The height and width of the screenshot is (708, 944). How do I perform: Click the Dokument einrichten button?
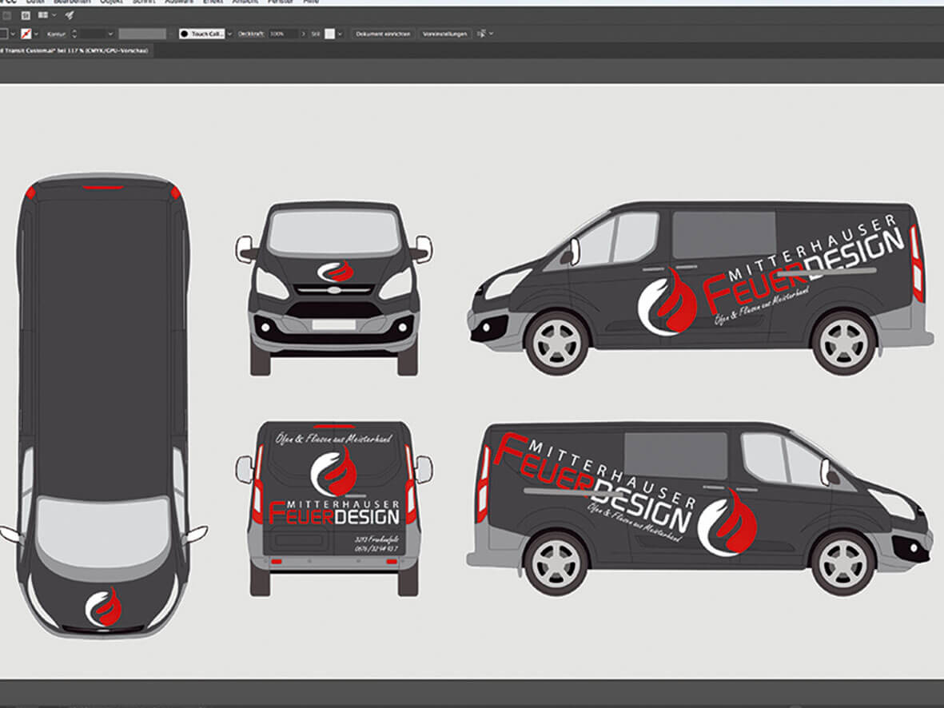coord(383,34)
